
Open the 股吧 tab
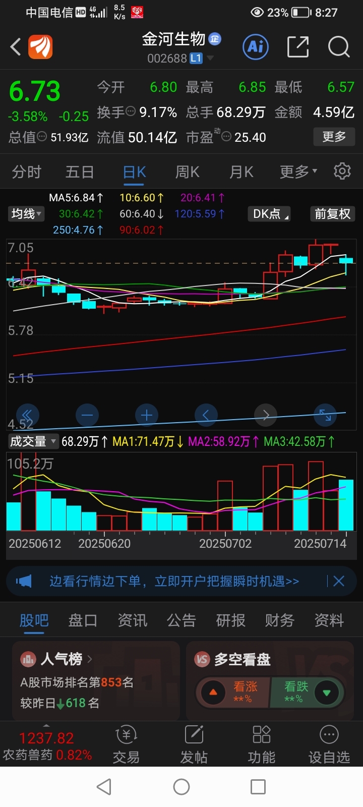click(x=34, y=620)
